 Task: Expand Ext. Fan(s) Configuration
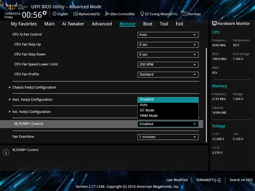(32, 112)
